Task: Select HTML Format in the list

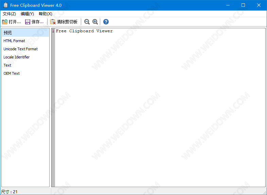Action: [25, 41]
